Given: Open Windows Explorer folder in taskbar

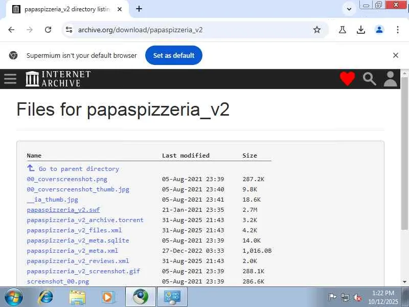Looking at the screenshot, I should (x=77, y=297).
